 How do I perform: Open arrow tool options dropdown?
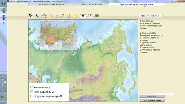click(x=41, y=16)
